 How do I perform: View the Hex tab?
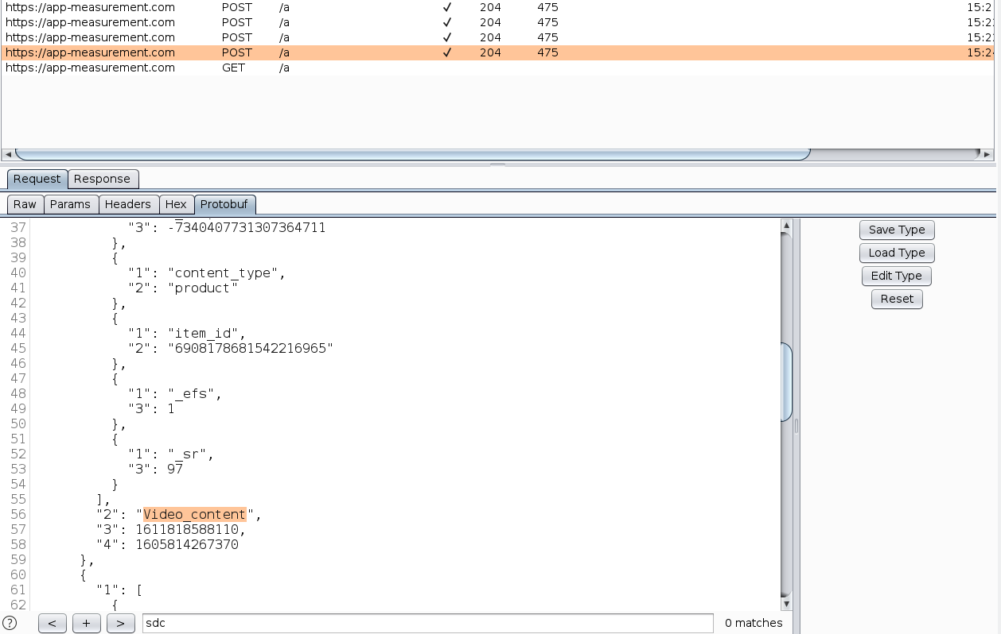tap(176, 204)
